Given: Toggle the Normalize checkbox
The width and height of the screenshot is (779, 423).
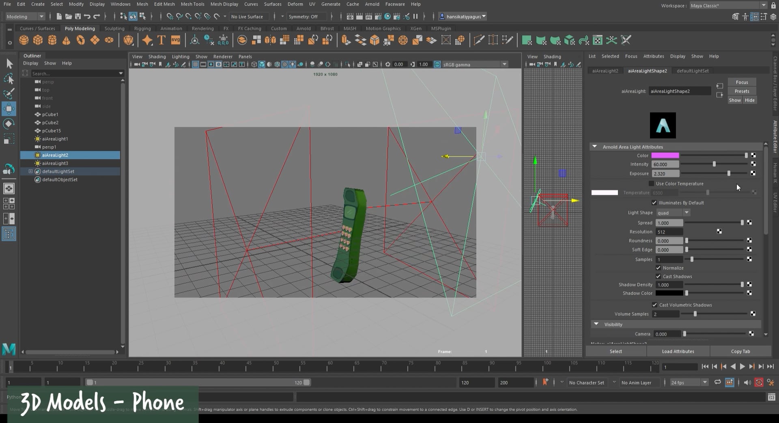Looking at the screenshot, I should pyautogui.click(x=658, y=268).
